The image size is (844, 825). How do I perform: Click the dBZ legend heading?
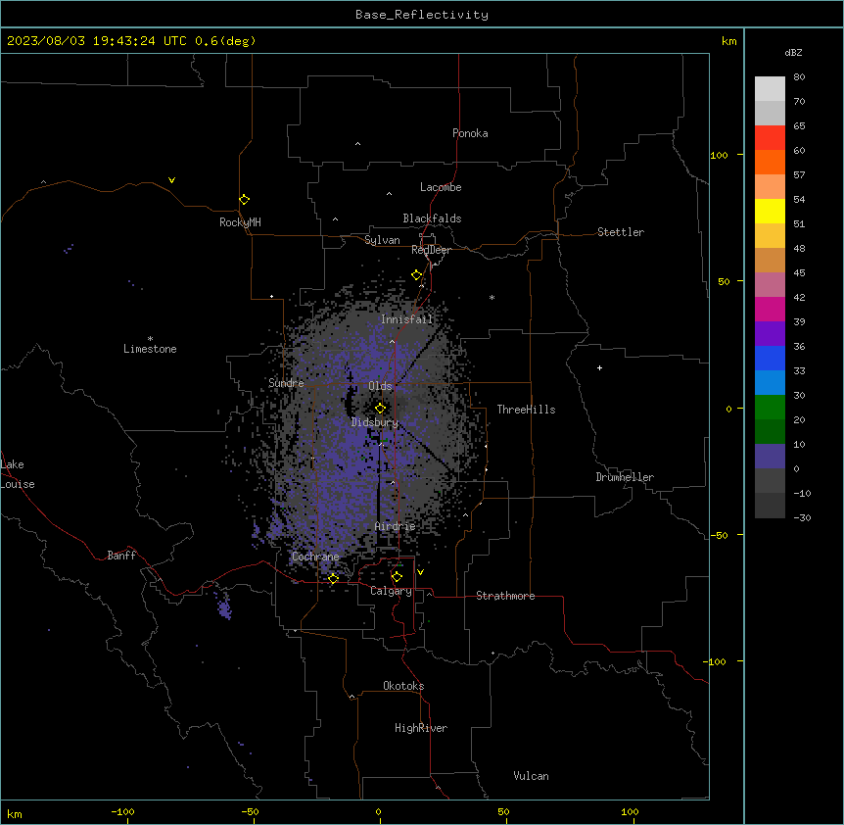(793, 53)
